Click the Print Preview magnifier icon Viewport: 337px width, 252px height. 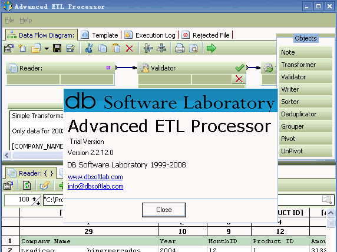[x=193, y=48]
